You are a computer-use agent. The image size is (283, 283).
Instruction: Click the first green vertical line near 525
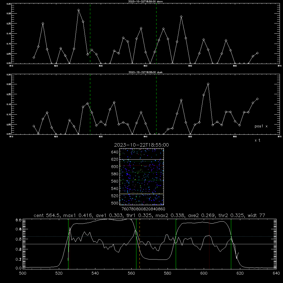pos(68,244)
